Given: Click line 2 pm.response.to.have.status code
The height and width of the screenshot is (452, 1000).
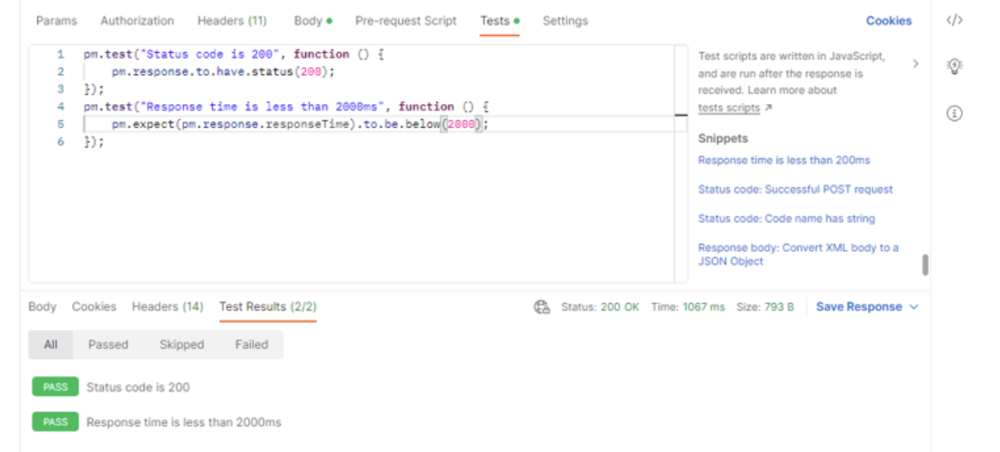Looking at the screenshot, I should [x=223, y=71].
